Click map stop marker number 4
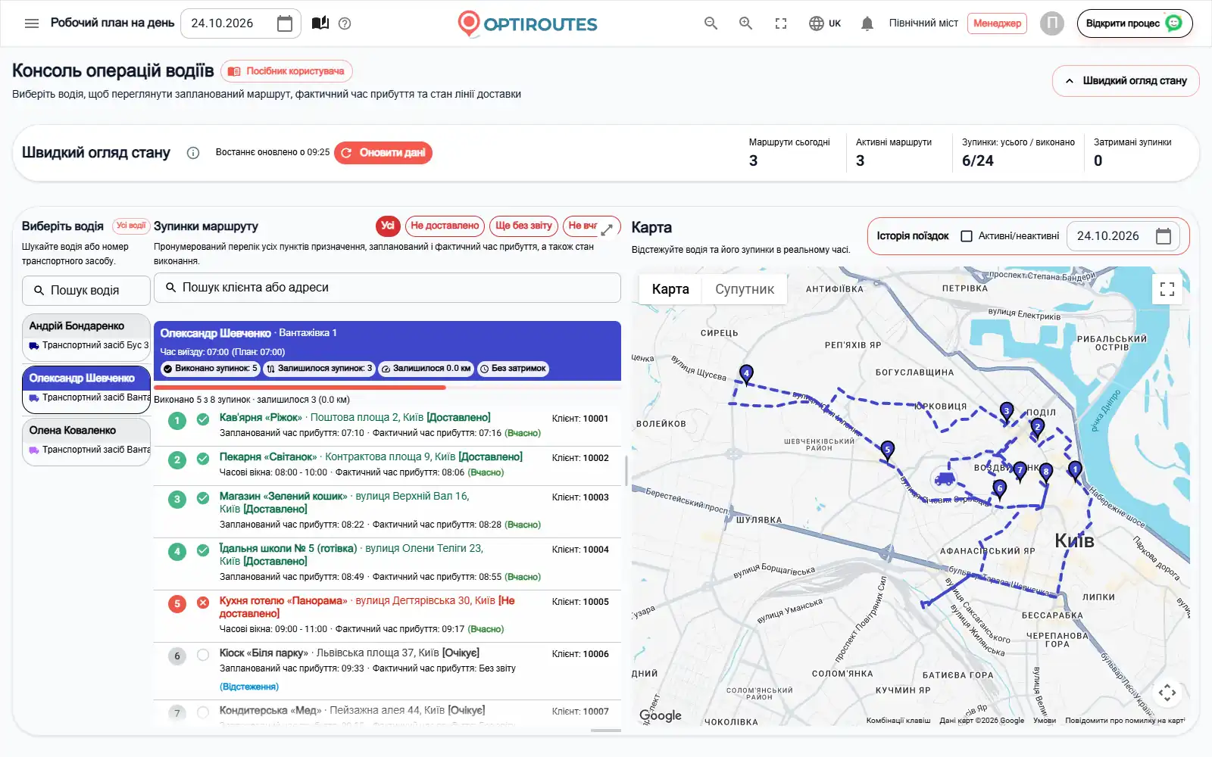Image resolution: width=1212 pixels, height=757 pixels. 746,375
